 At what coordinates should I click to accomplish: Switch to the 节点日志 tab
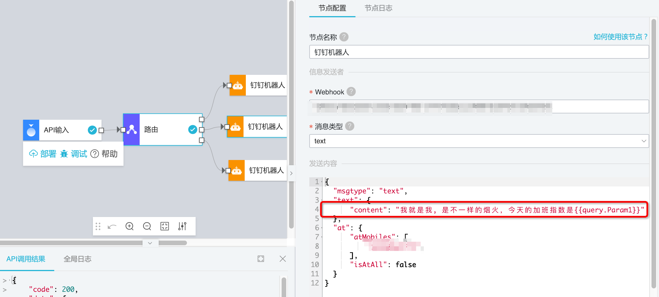coord(378,8)
